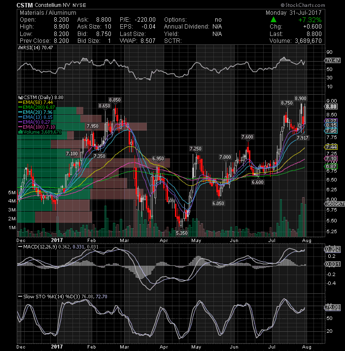The width and height of the screenshot is (345, 351).
Task: Click the VWAP value 8.507
Action: 148,41
